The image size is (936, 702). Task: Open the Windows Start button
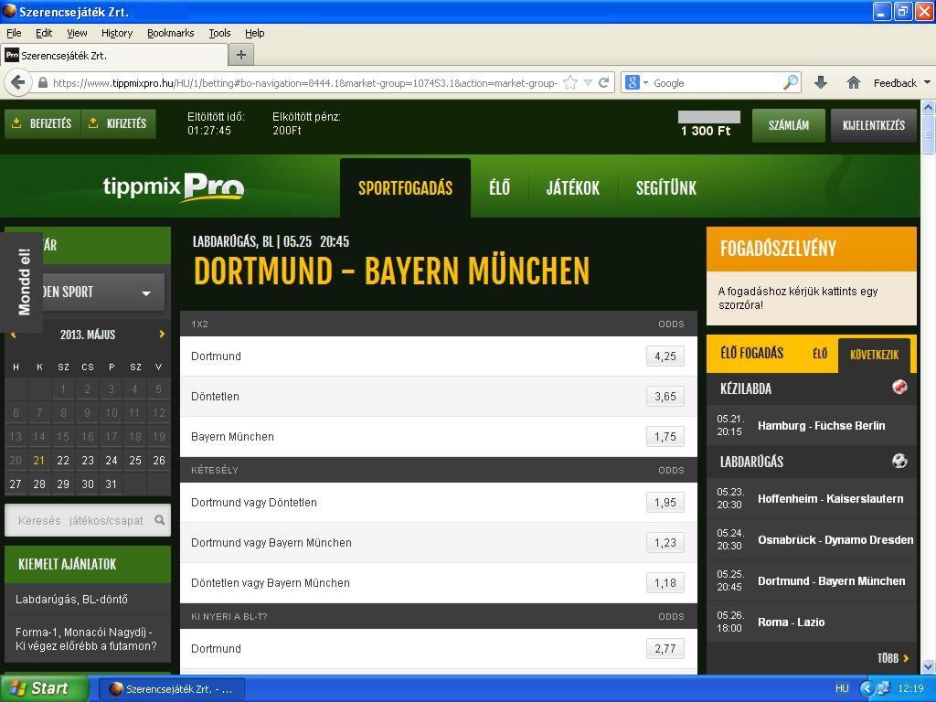(x=44, y=688)
